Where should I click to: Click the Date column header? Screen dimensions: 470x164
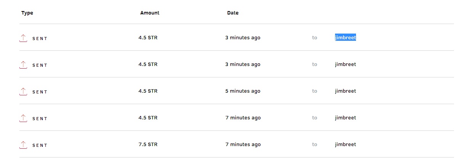tap(233, 13)
